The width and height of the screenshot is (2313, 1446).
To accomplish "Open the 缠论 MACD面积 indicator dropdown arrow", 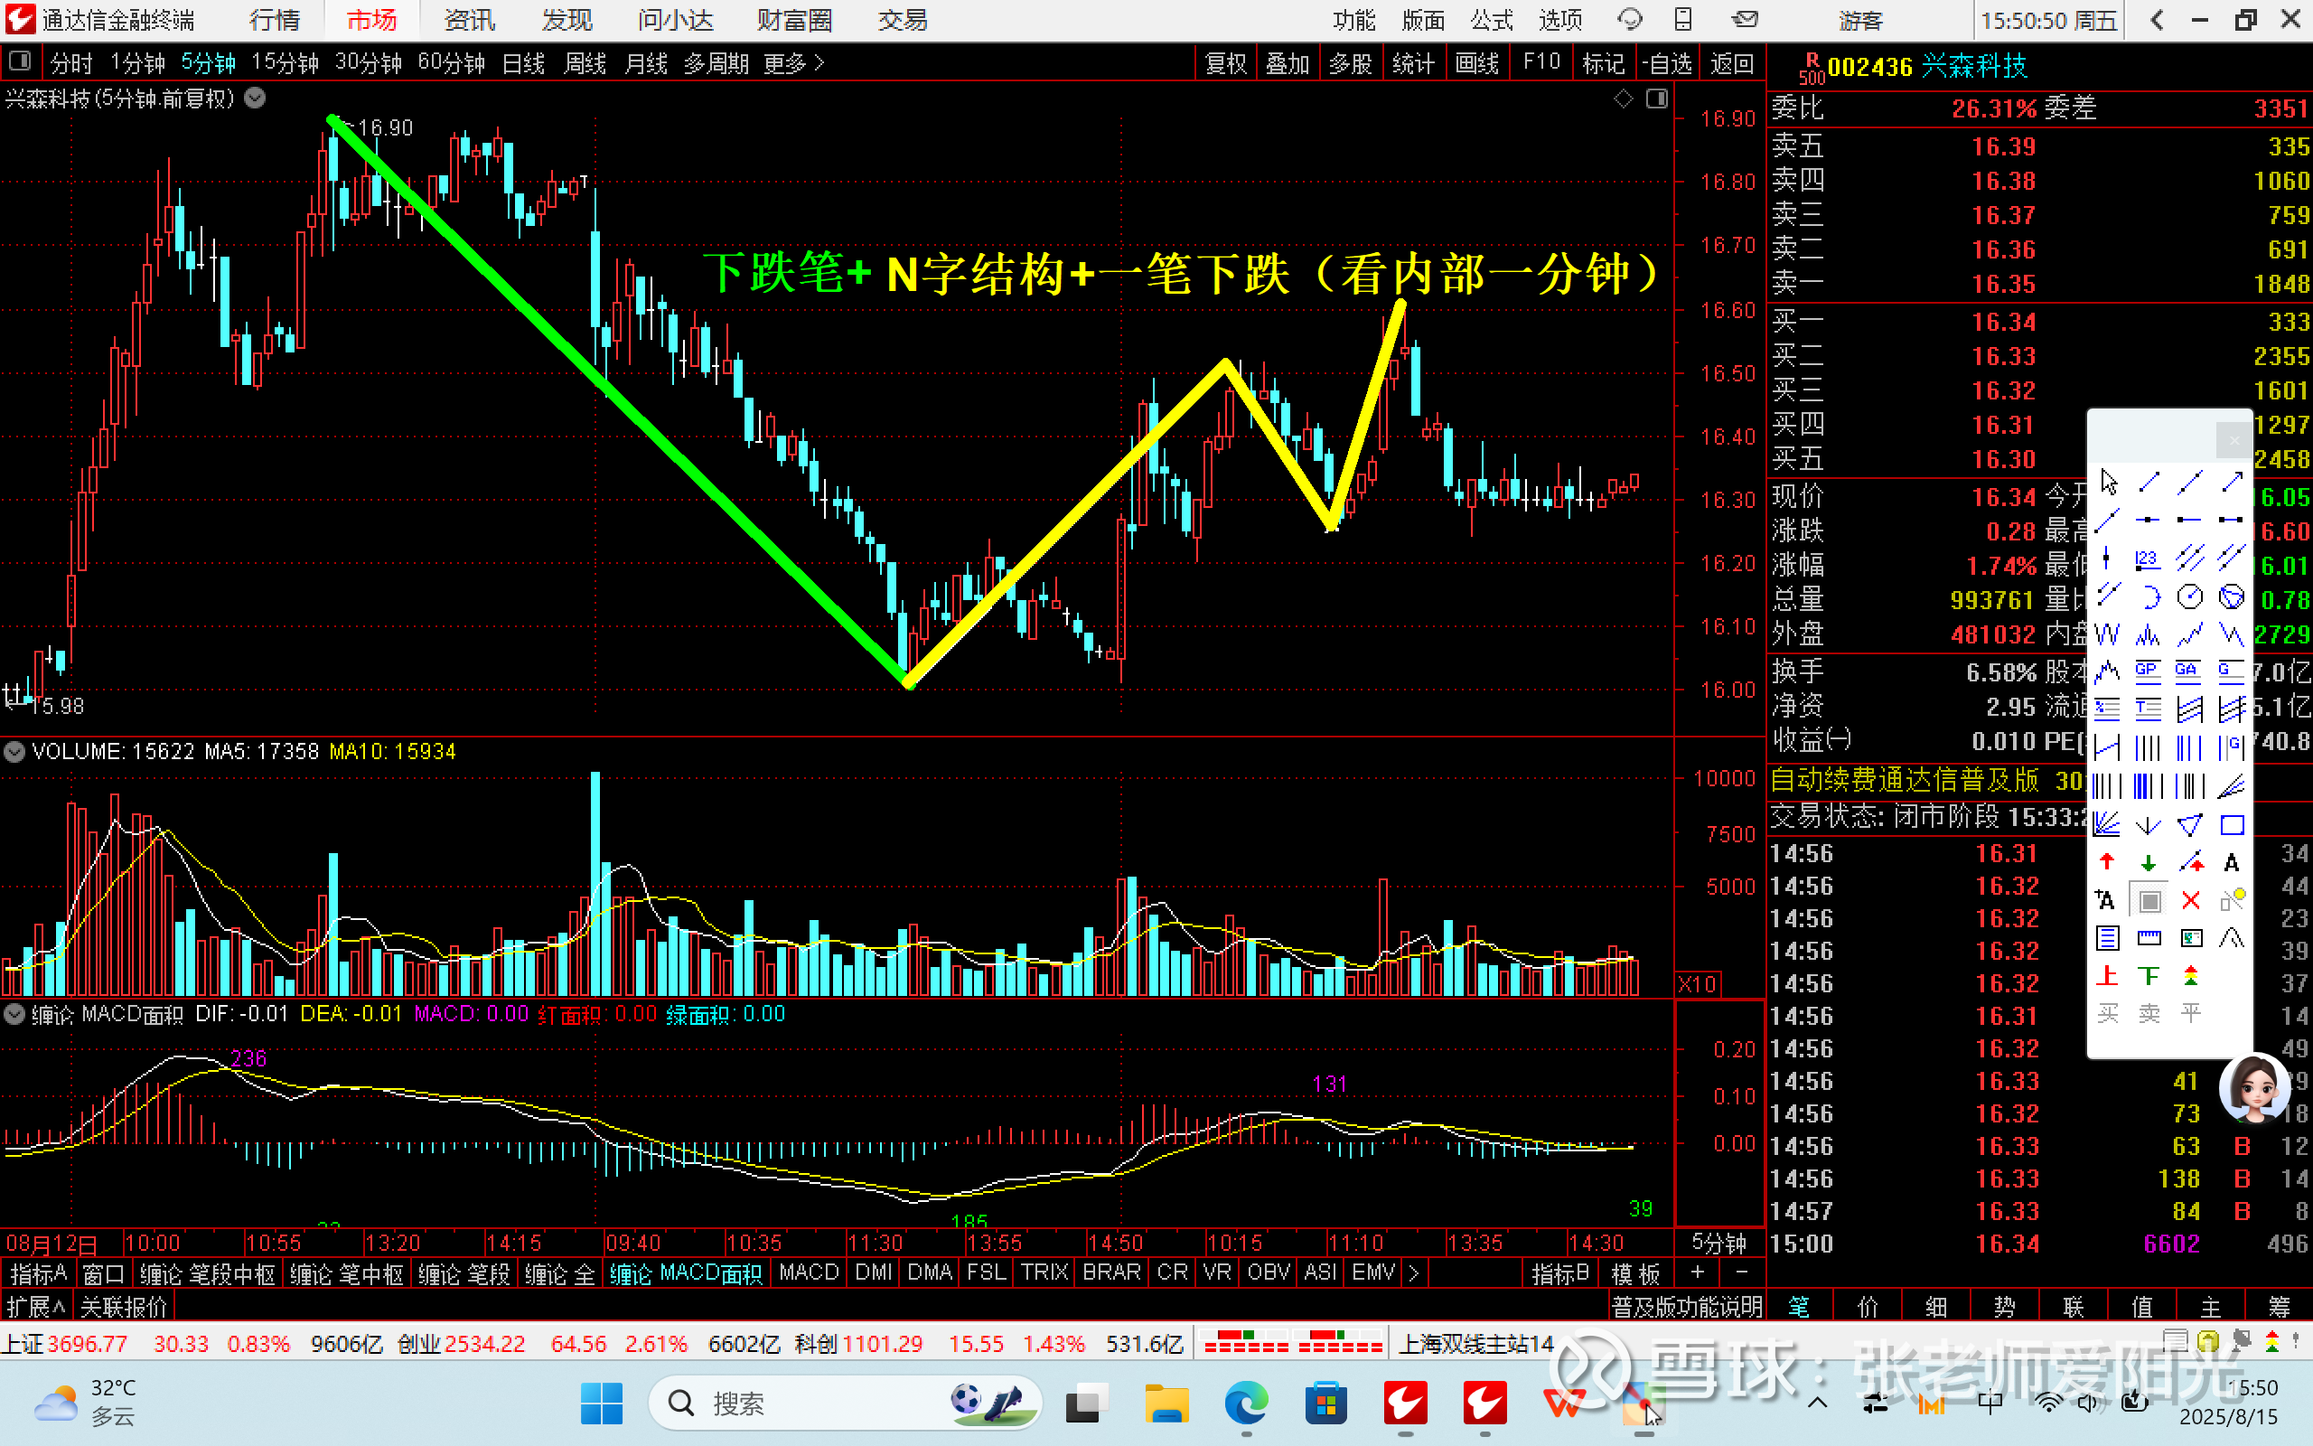I will pos(14,1015).
